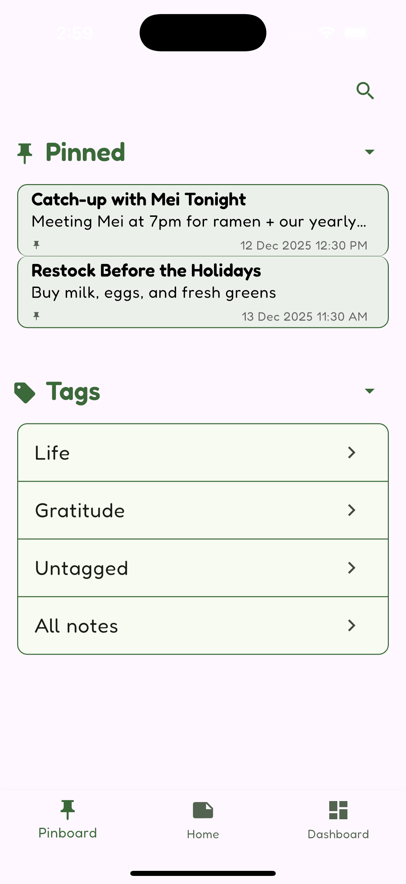Screen dimensions: 406x884
Task: Tap small pin icon on Restock note
Action: pyautogui.click(x=36, y=316)
